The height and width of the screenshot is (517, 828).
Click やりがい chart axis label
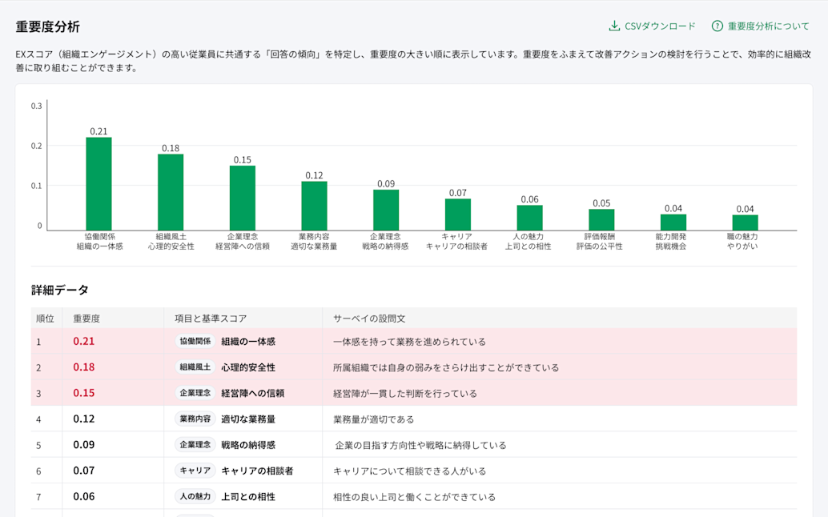click(x=742, y=246)
